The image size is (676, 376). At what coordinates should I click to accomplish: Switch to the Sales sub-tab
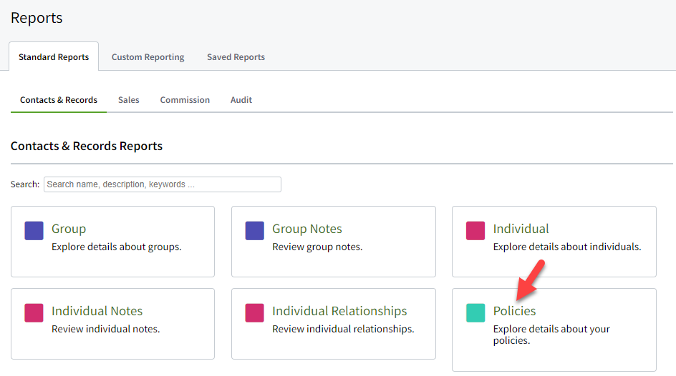(x=128, y=100)
